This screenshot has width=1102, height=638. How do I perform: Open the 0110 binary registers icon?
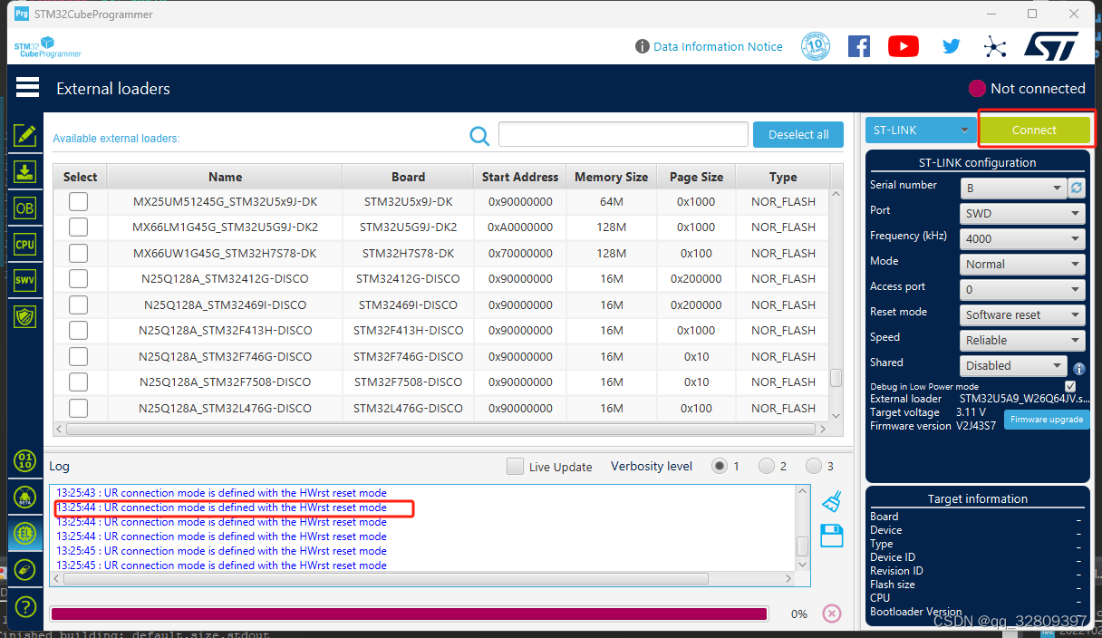point(25,461)
